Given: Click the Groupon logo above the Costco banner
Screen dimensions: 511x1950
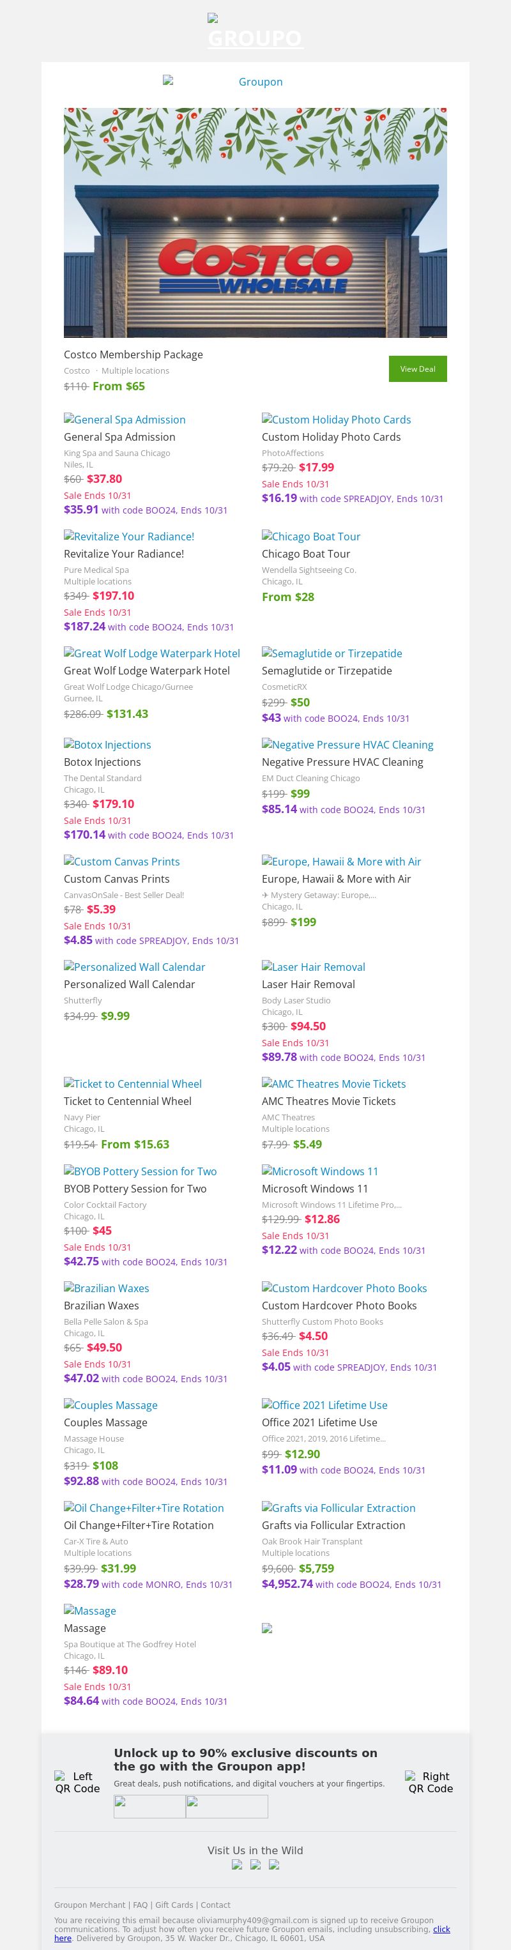Looking at the screenshot, I should pyautogui.click(x=255, y=82).
